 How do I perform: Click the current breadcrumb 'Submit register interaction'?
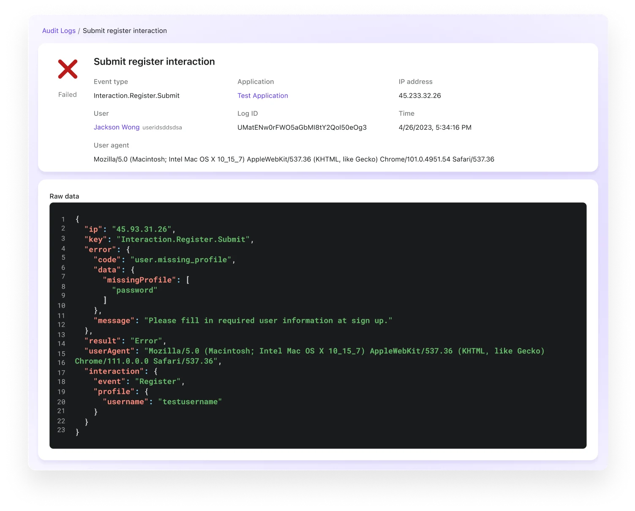pyautogui.click(x=125, y=31)
